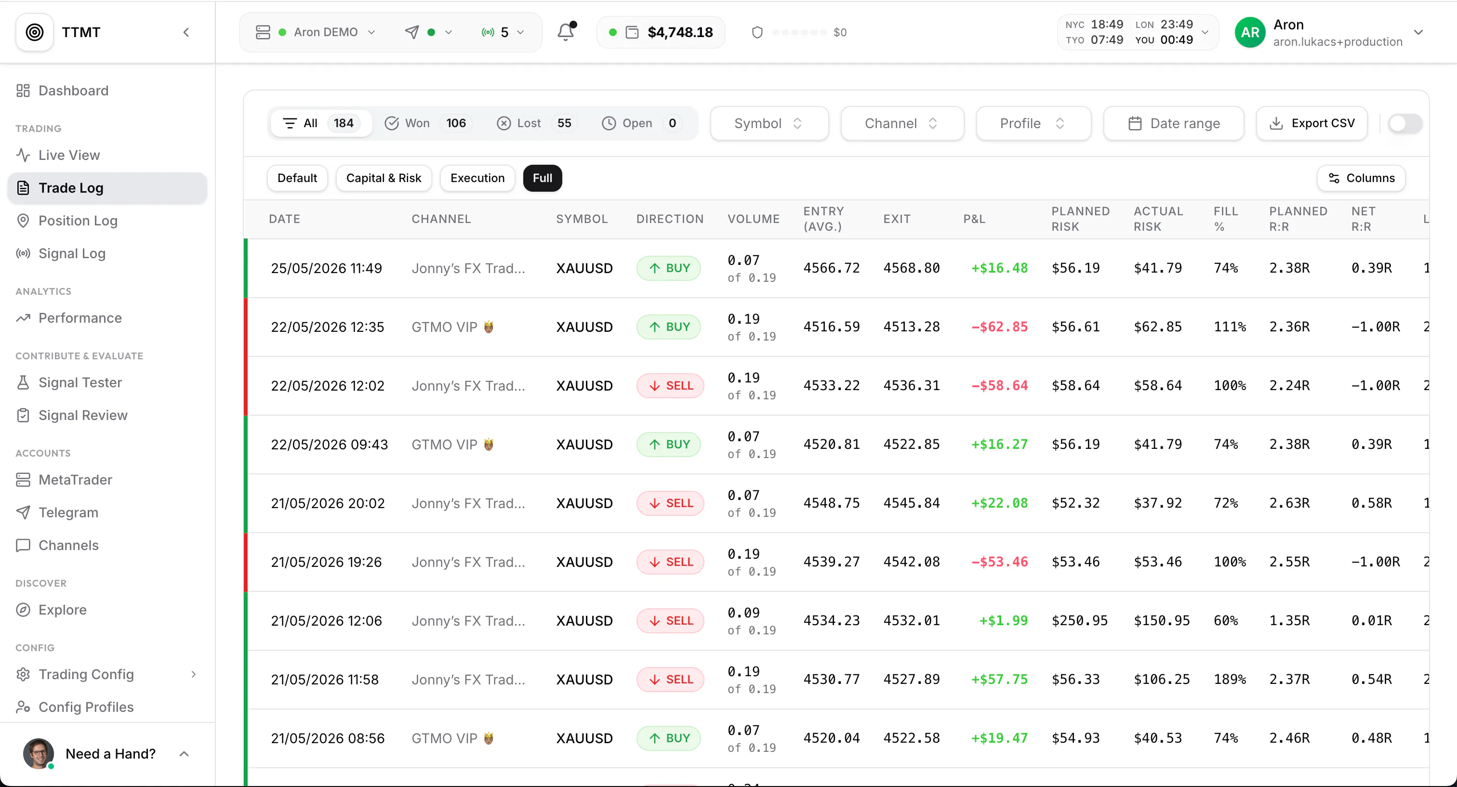Image resolution: width=1457 pixels, height=787 pixels.
Task: Open the Symbol filter dropdown
Action: coord(769,123)
